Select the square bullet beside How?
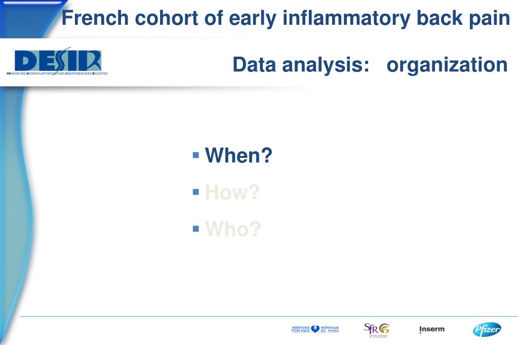This screenshot has height=345, width=518. pyautogui.click(x=196, y=192)
